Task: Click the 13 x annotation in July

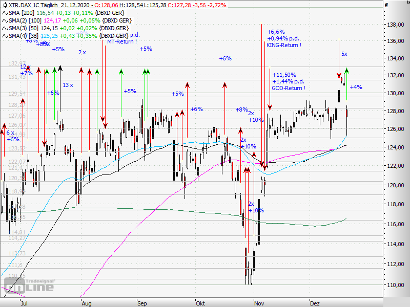Action: click(68, 85)
